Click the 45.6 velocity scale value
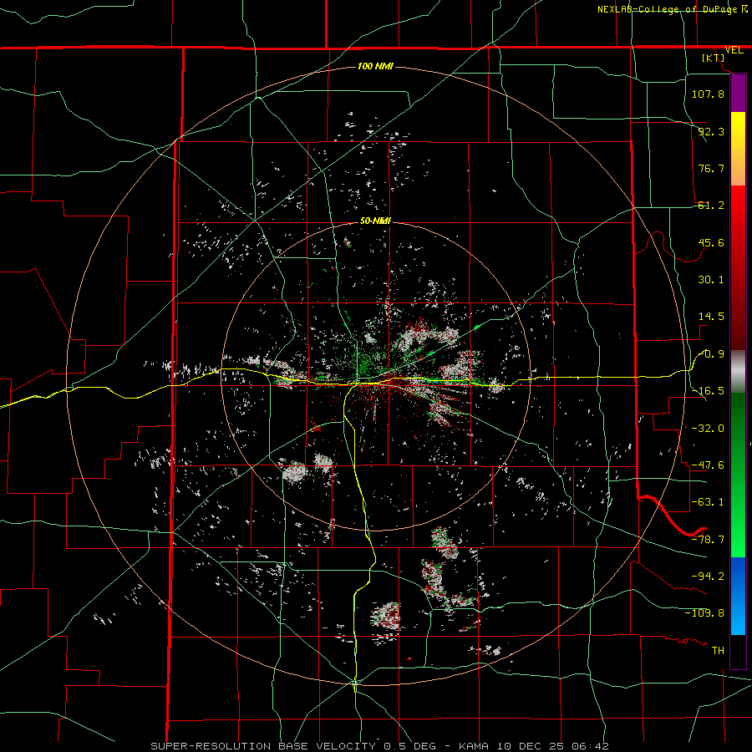Image resolution: width=752 pixels, height=752 pixels. 711,242
